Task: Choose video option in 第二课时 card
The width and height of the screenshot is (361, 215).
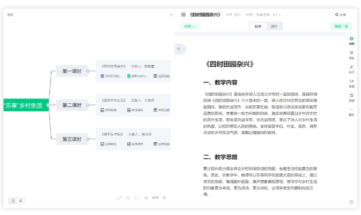Action: [x=161, y=110]
